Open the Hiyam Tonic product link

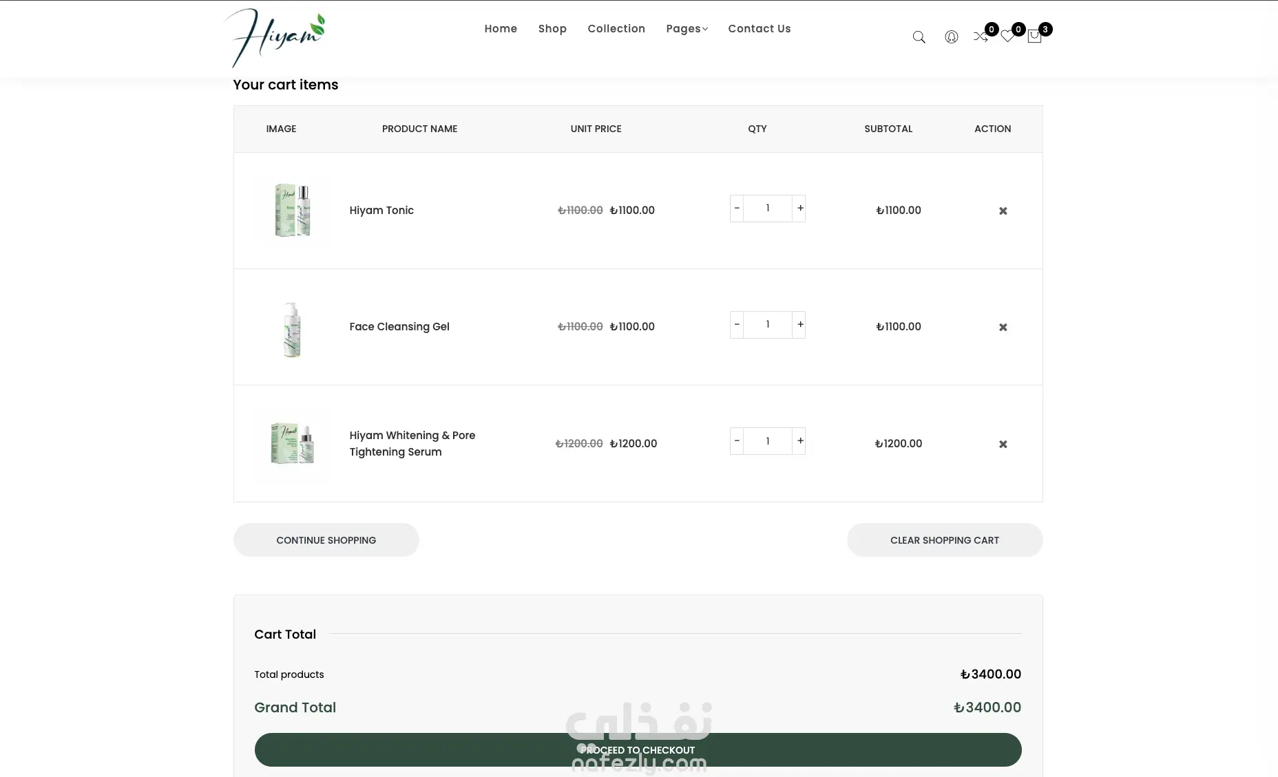(381, 210)
